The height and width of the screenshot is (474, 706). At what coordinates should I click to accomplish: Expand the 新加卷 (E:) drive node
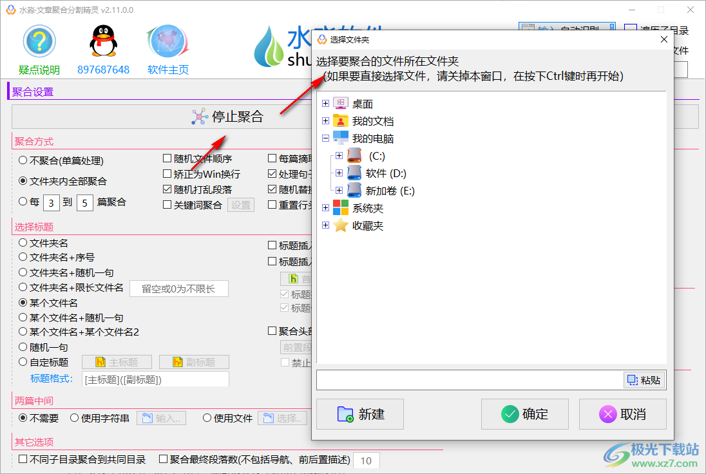click(x=339, y=191)
